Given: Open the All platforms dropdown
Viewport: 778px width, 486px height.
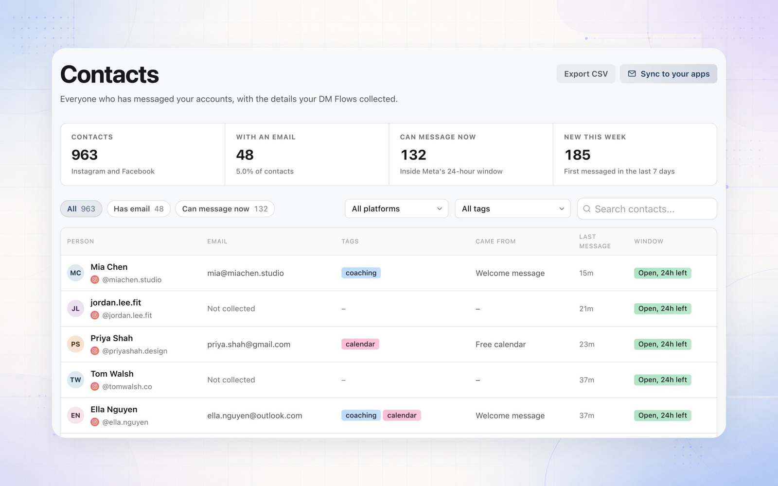Looking at the screenshot, I should pos(396,209).
